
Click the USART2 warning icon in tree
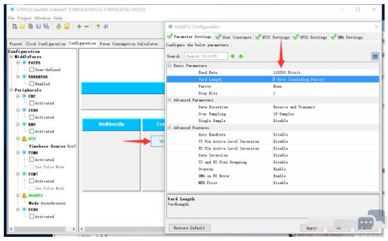[24, 195]
